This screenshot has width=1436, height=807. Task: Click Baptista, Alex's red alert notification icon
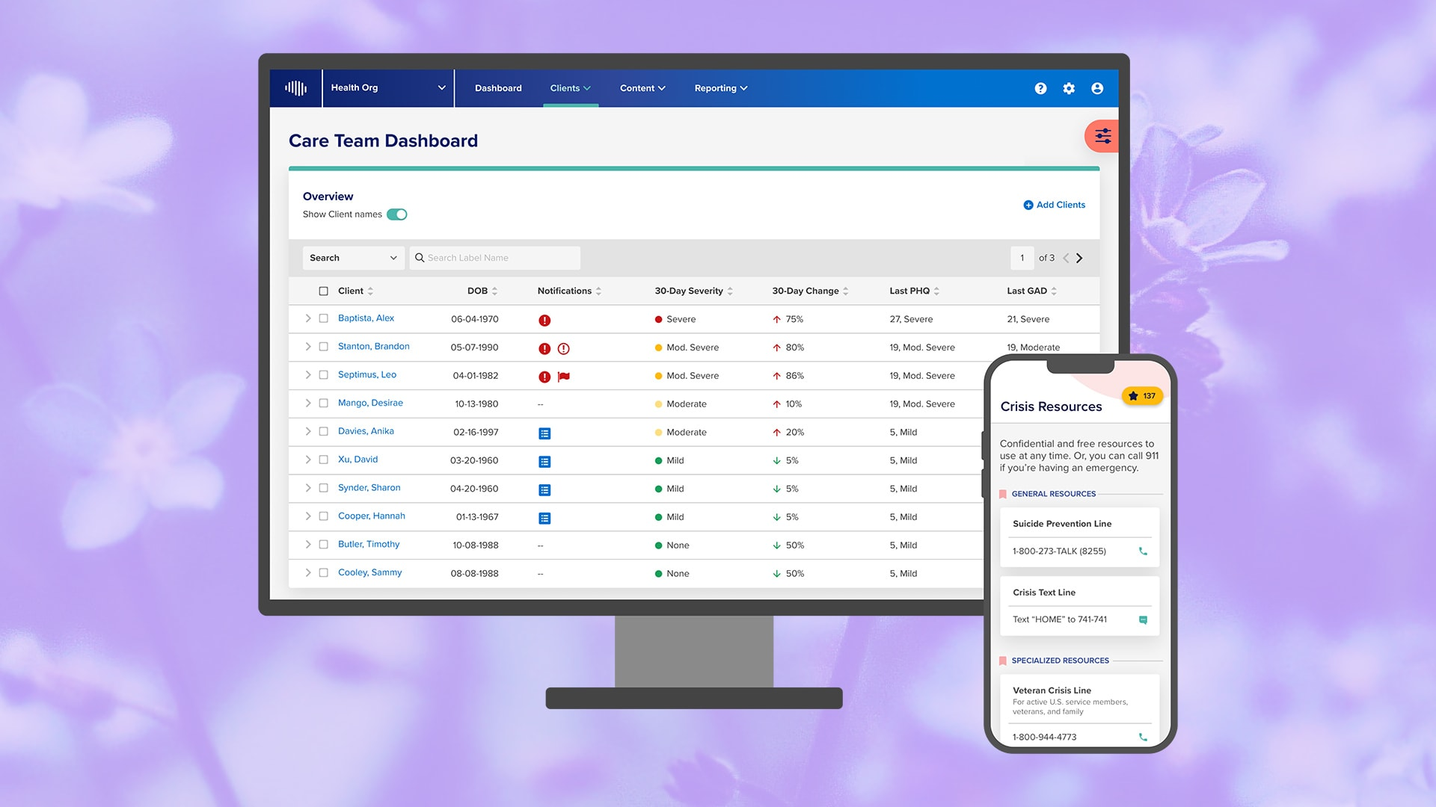[x=544, y=321]
